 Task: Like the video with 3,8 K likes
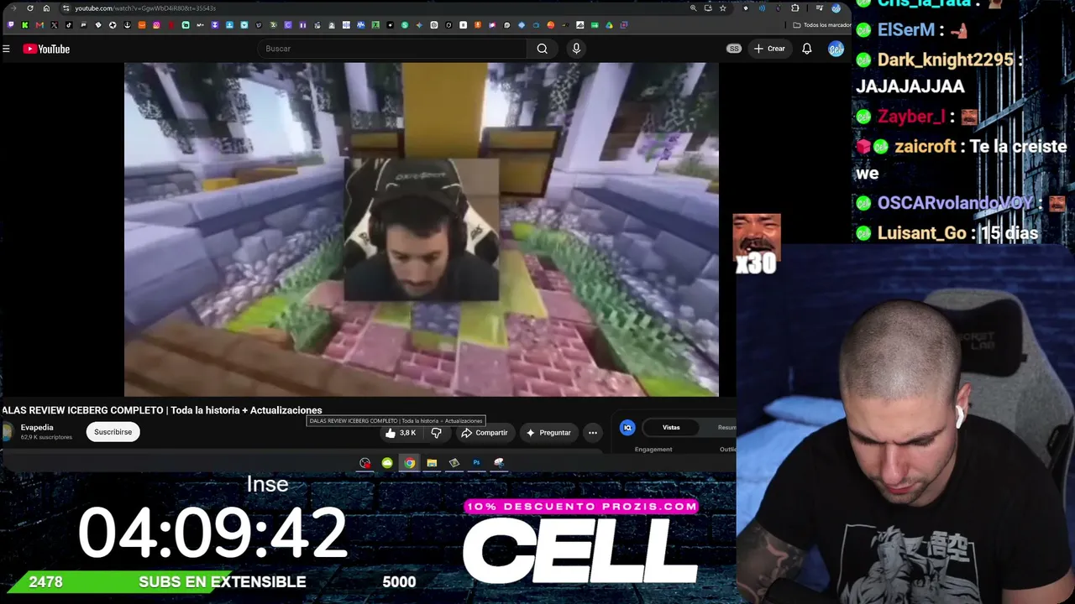401,433
